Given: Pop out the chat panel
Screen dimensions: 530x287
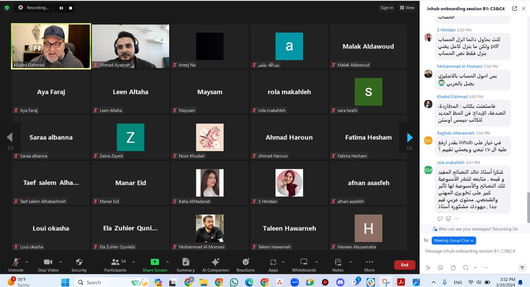Looking at the screenshot, I should coord(515,8).
